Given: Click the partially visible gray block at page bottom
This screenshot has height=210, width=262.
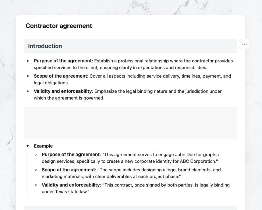Looking at the screenshot, I should [130, 208].
